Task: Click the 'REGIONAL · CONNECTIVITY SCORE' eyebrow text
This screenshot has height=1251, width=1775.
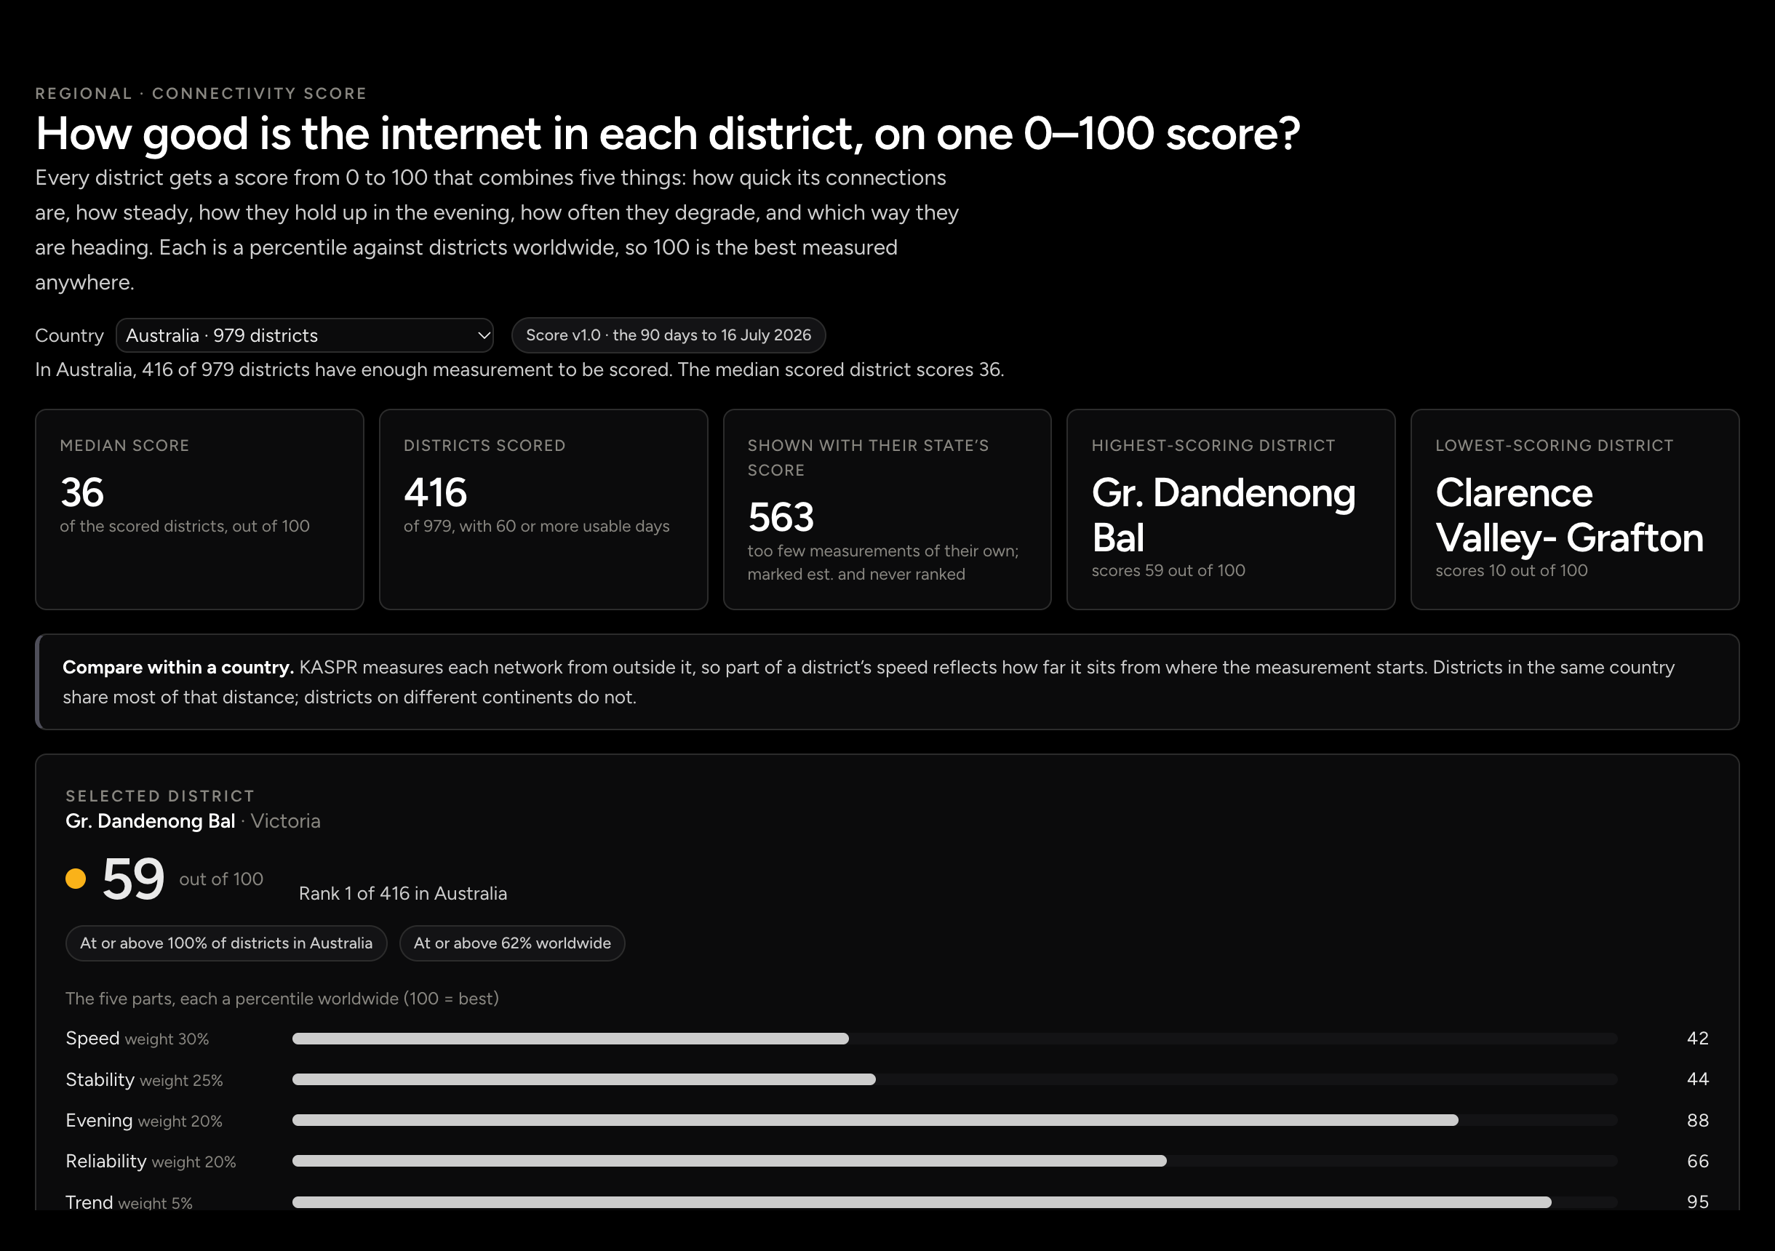Action: click(201, 94)
